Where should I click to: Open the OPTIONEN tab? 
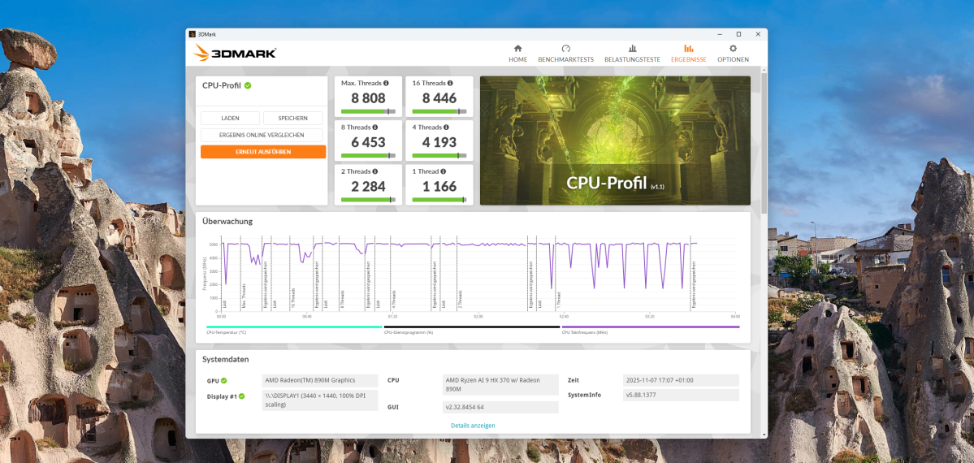733,54
